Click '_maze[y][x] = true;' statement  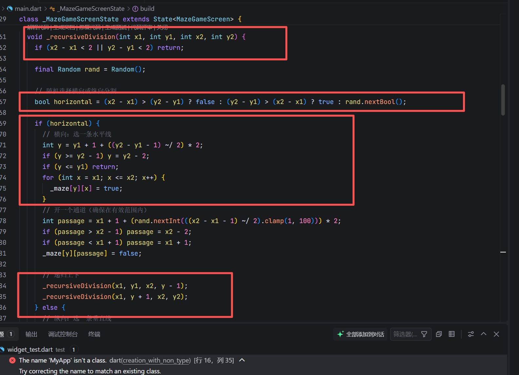(x=86, y=188)
